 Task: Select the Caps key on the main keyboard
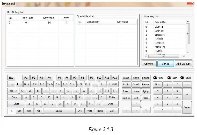click(x=14, y=97)
